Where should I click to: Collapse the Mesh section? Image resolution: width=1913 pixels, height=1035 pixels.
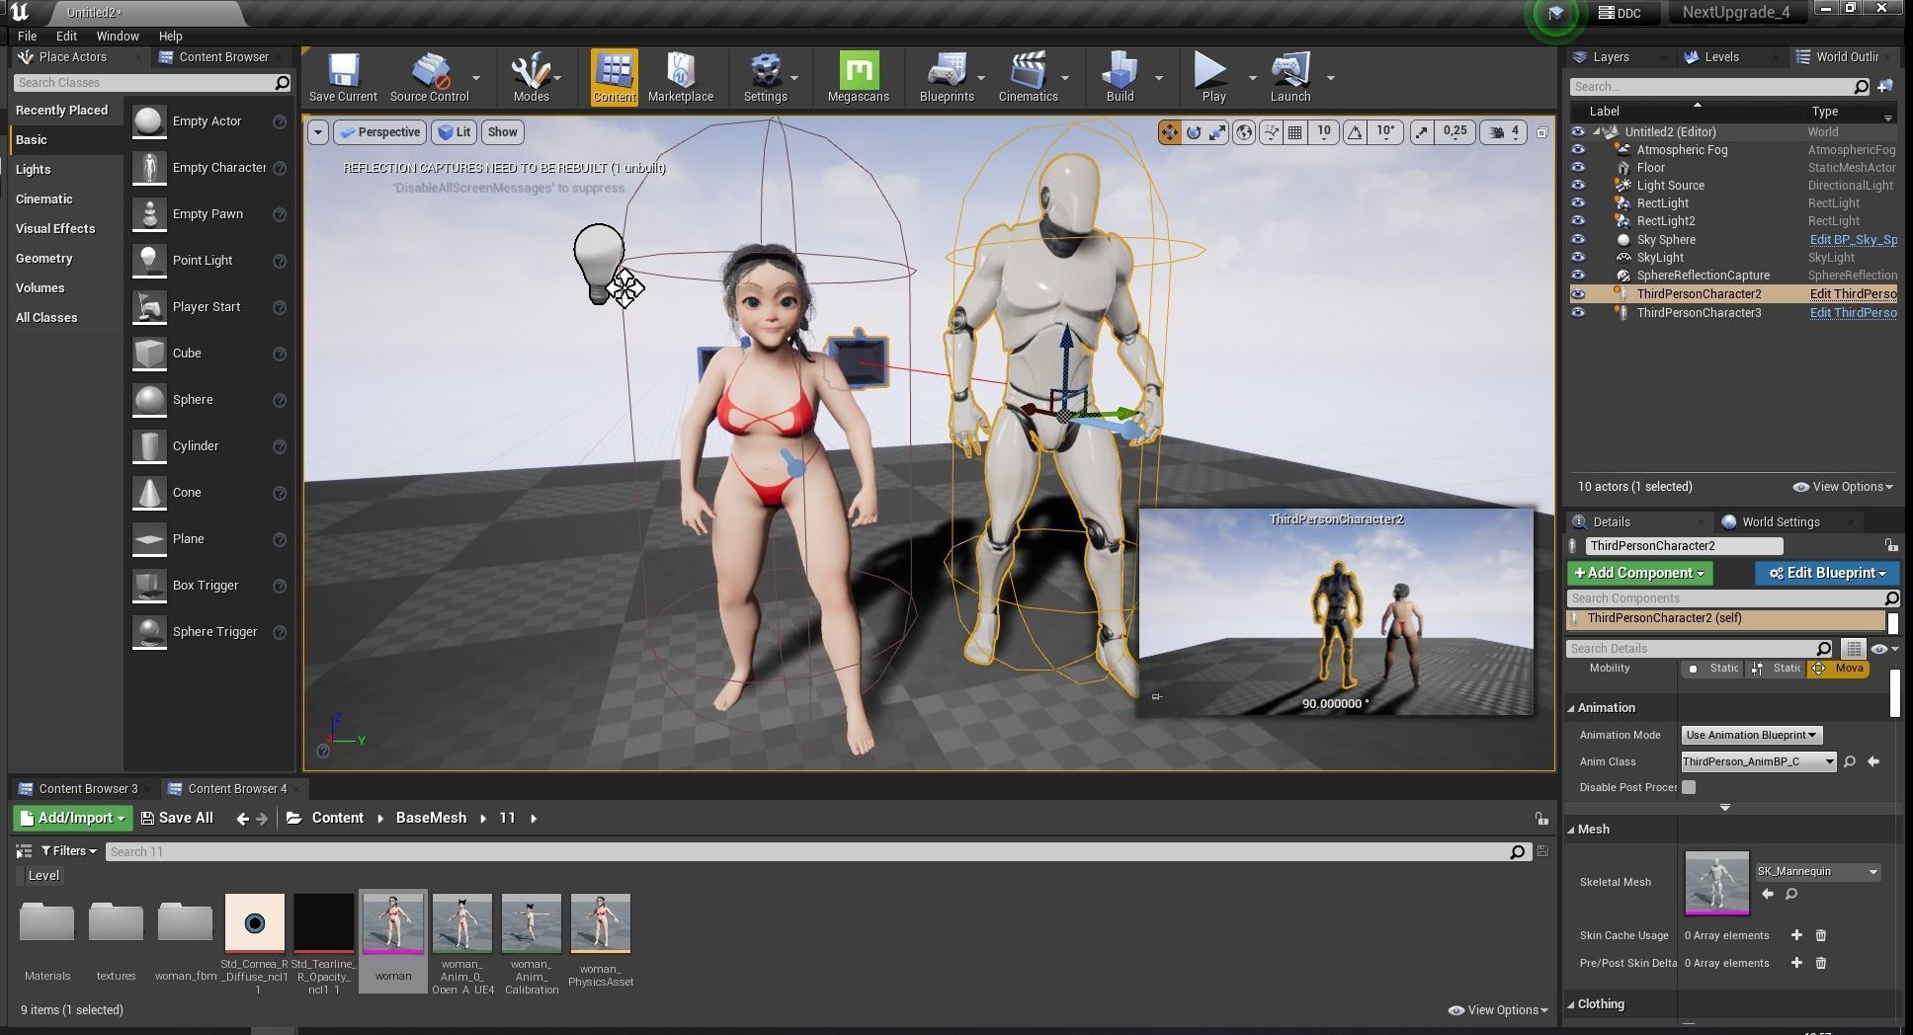pos(1572,830)
